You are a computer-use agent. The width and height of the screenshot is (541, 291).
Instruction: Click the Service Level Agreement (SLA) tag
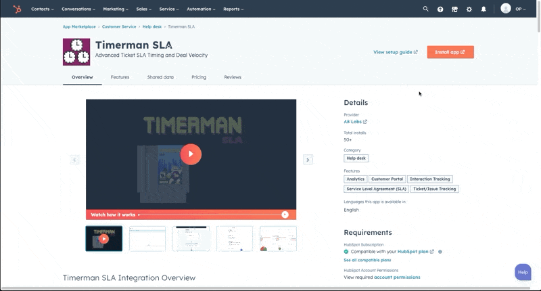376,189
